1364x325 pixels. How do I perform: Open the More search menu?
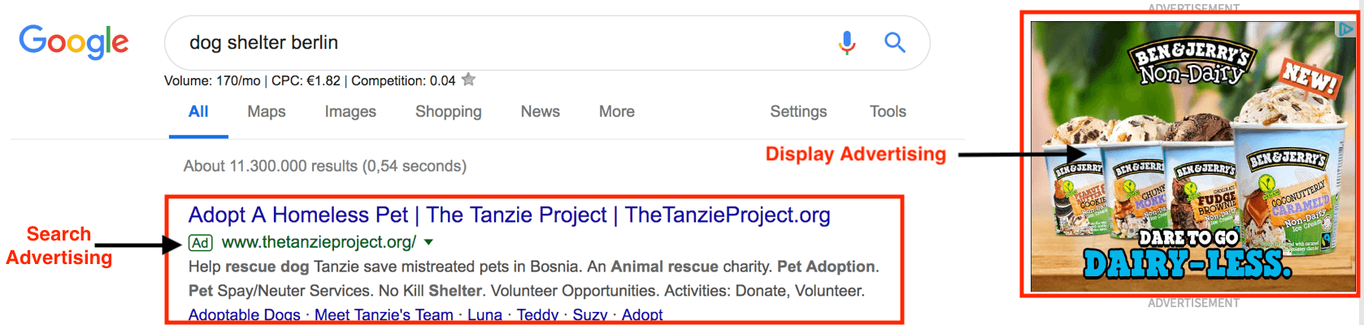coord(616,111)
